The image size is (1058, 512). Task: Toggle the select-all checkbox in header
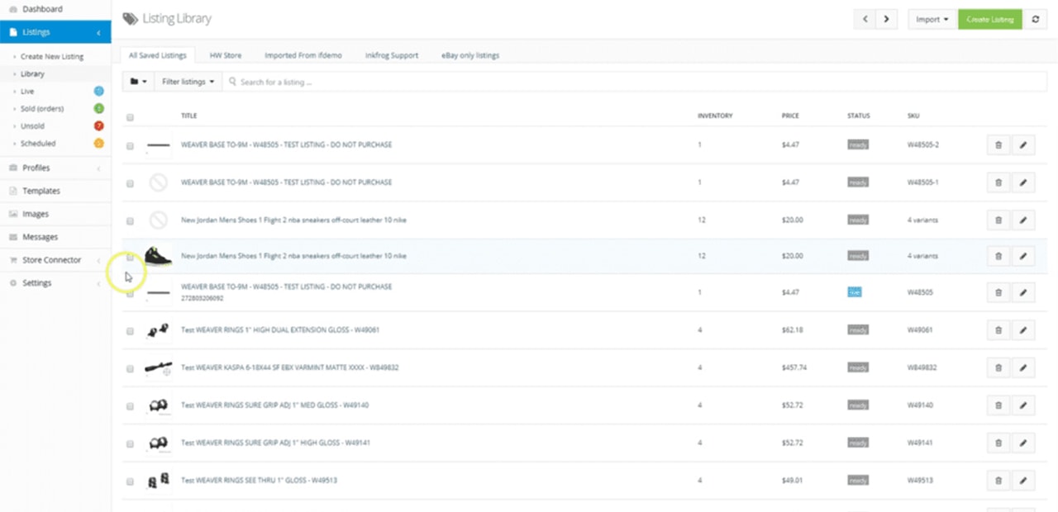click(x=130, y=117)
